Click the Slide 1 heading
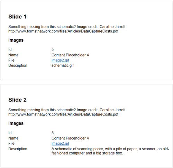The height and width of the screenshot is (168, 173). pos(17,17)
